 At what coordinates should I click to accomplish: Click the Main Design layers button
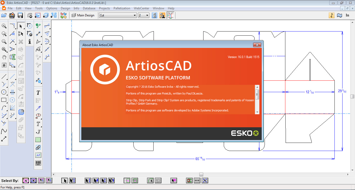coord(83,15)
